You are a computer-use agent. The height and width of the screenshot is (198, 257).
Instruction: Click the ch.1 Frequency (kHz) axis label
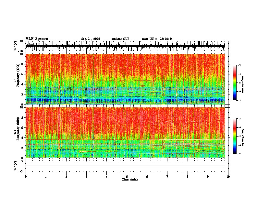pos(18,75)
